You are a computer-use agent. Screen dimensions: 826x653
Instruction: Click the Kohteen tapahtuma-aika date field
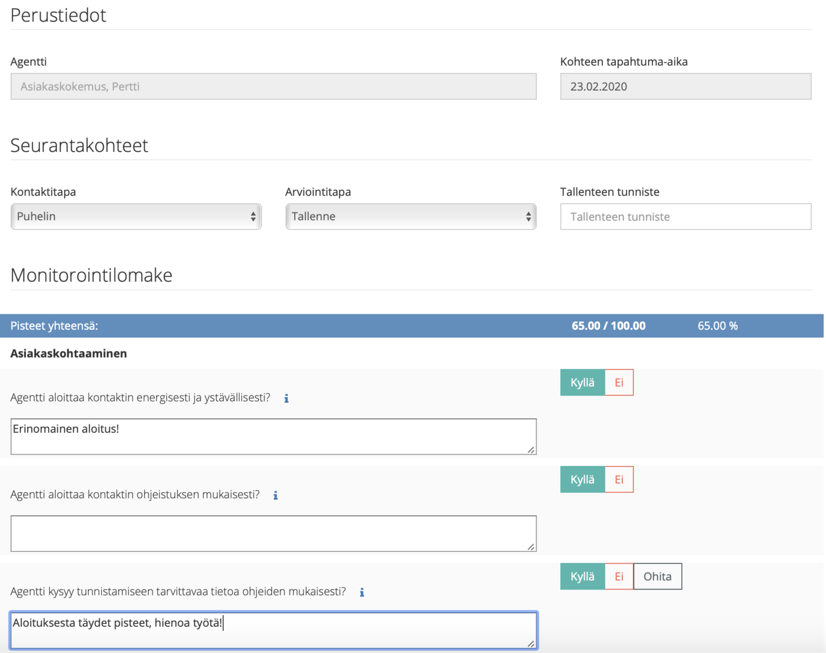click(685, 86)
